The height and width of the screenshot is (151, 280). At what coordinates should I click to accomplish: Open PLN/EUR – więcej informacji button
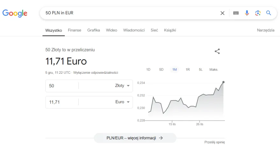(135, 138)
